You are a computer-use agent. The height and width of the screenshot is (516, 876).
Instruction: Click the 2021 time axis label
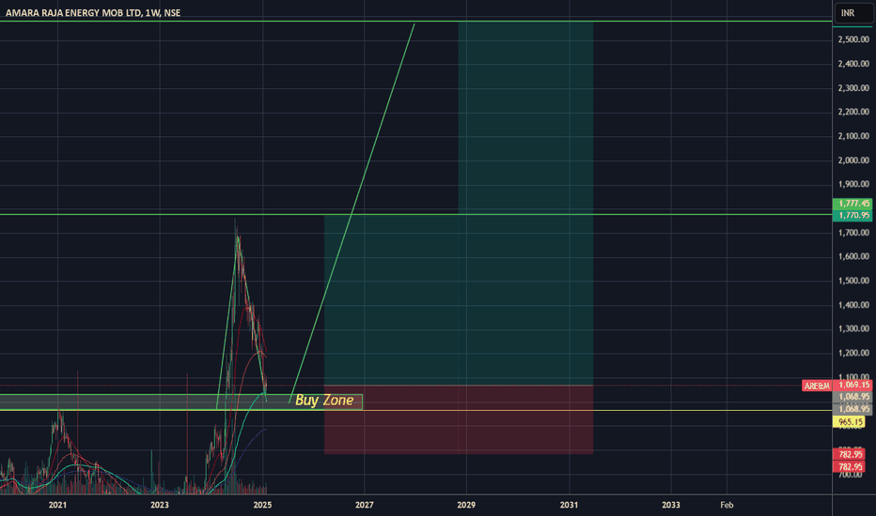pyautogui.click(x=57, y=505)
